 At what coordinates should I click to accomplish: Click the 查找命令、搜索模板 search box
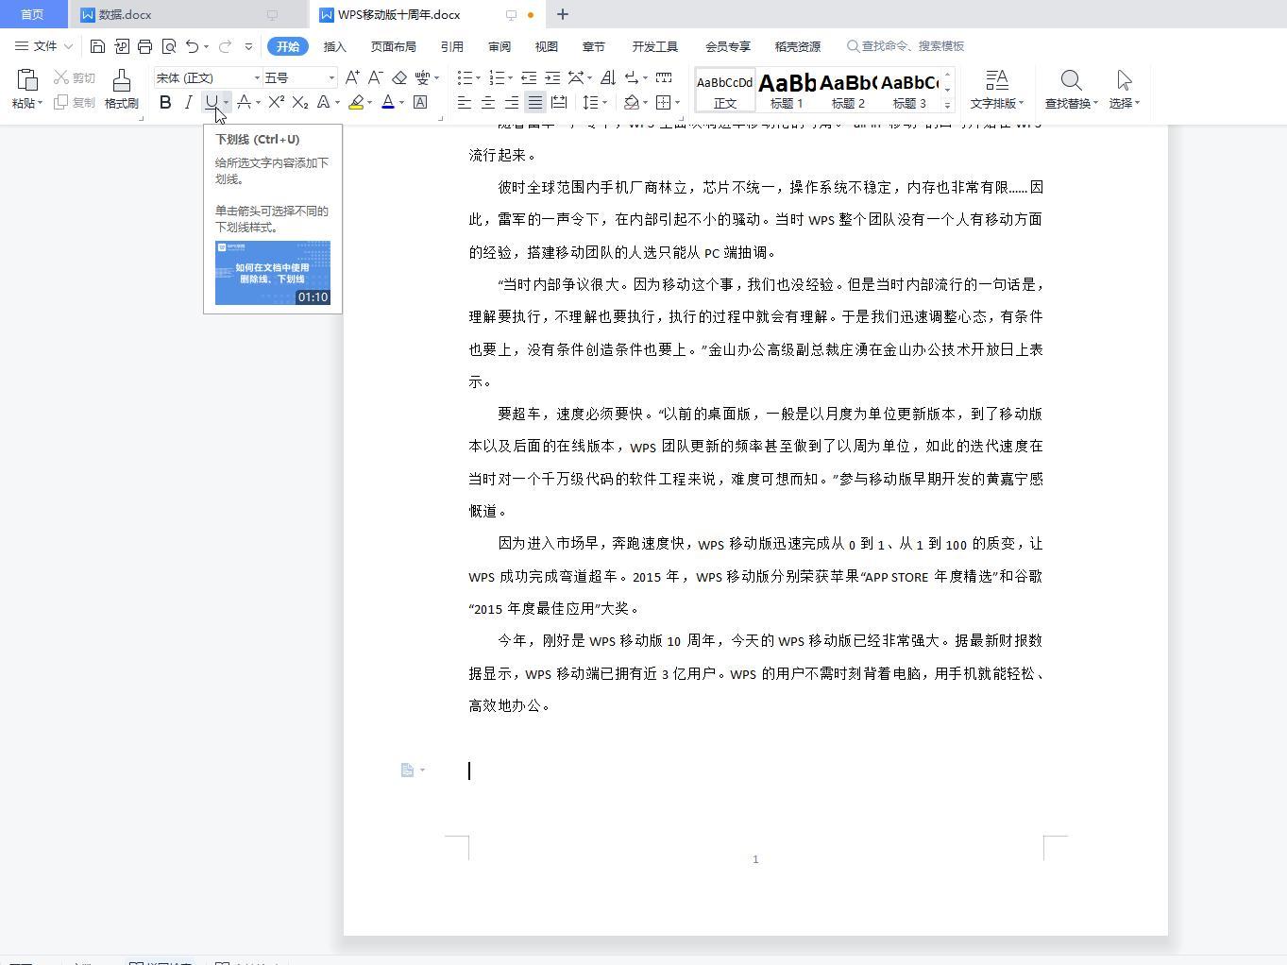[906, 46]
